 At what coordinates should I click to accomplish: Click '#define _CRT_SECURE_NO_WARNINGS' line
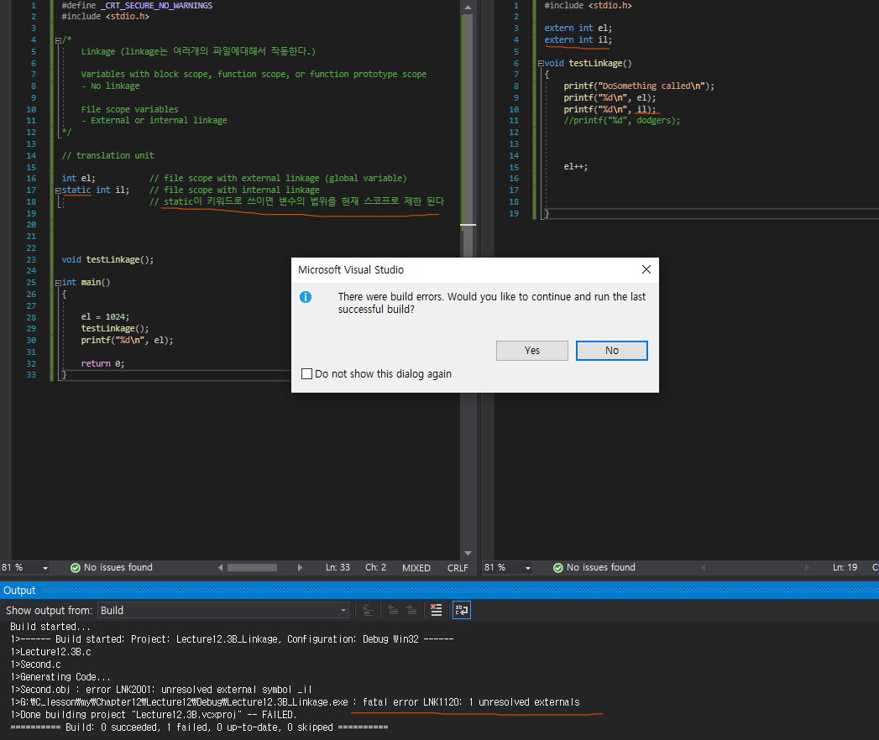(137, 6)
